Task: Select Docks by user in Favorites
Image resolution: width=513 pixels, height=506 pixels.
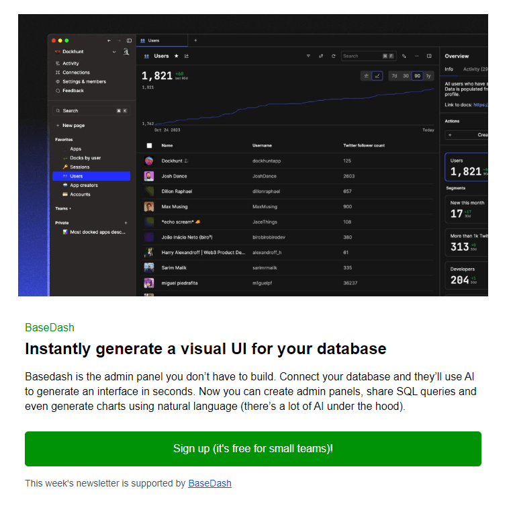Action: click(x=85, y=158)
